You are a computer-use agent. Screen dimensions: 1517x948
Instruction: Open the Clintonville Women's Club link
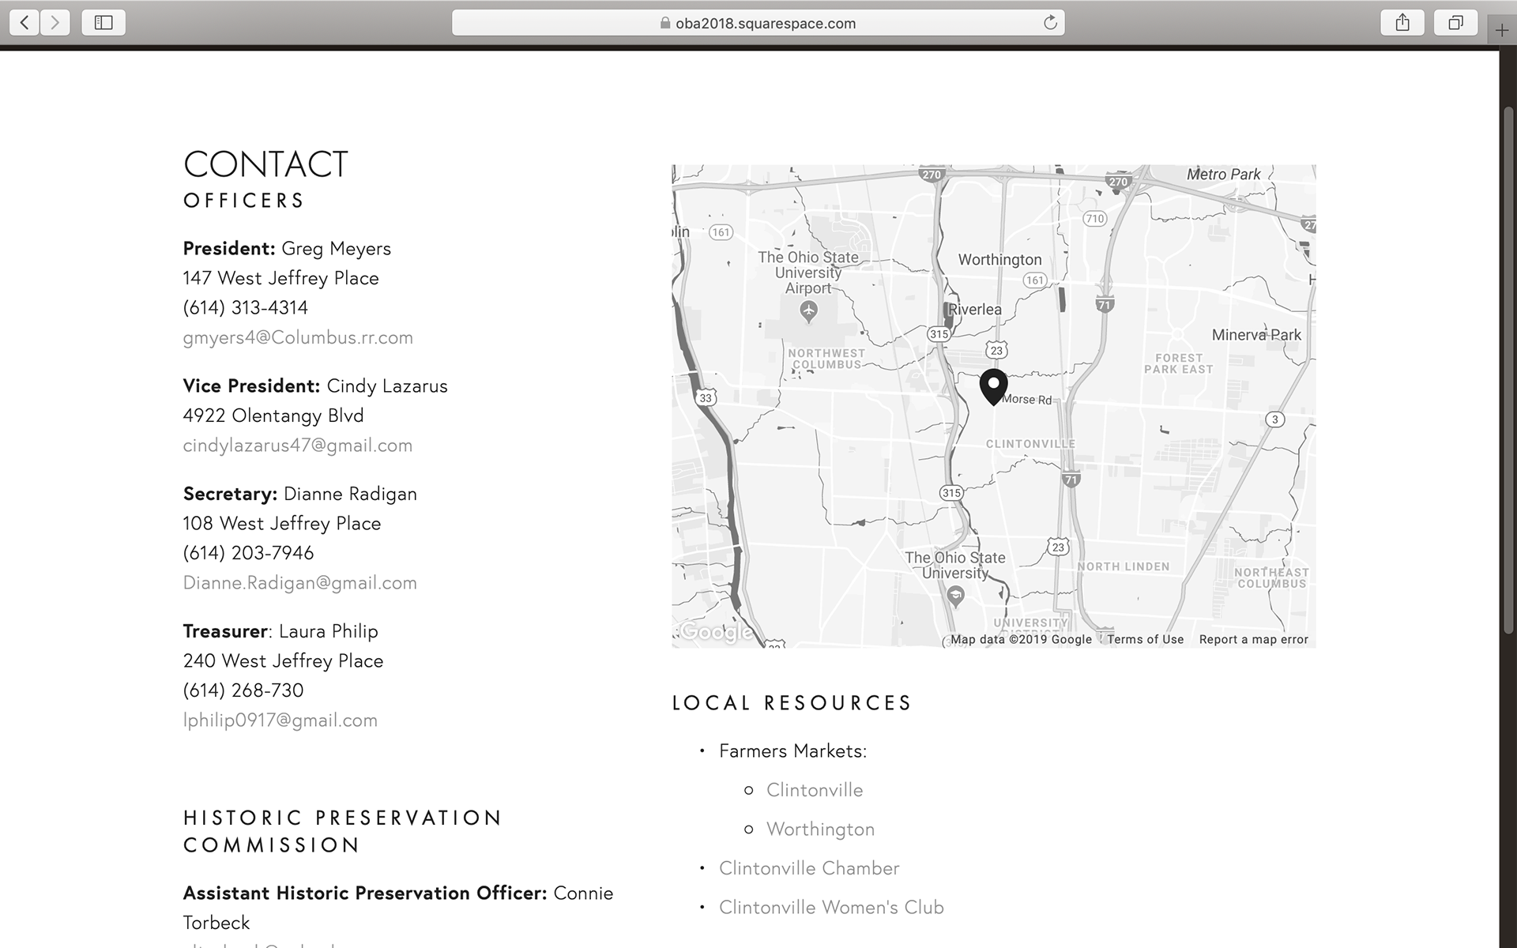pos(831,908)
